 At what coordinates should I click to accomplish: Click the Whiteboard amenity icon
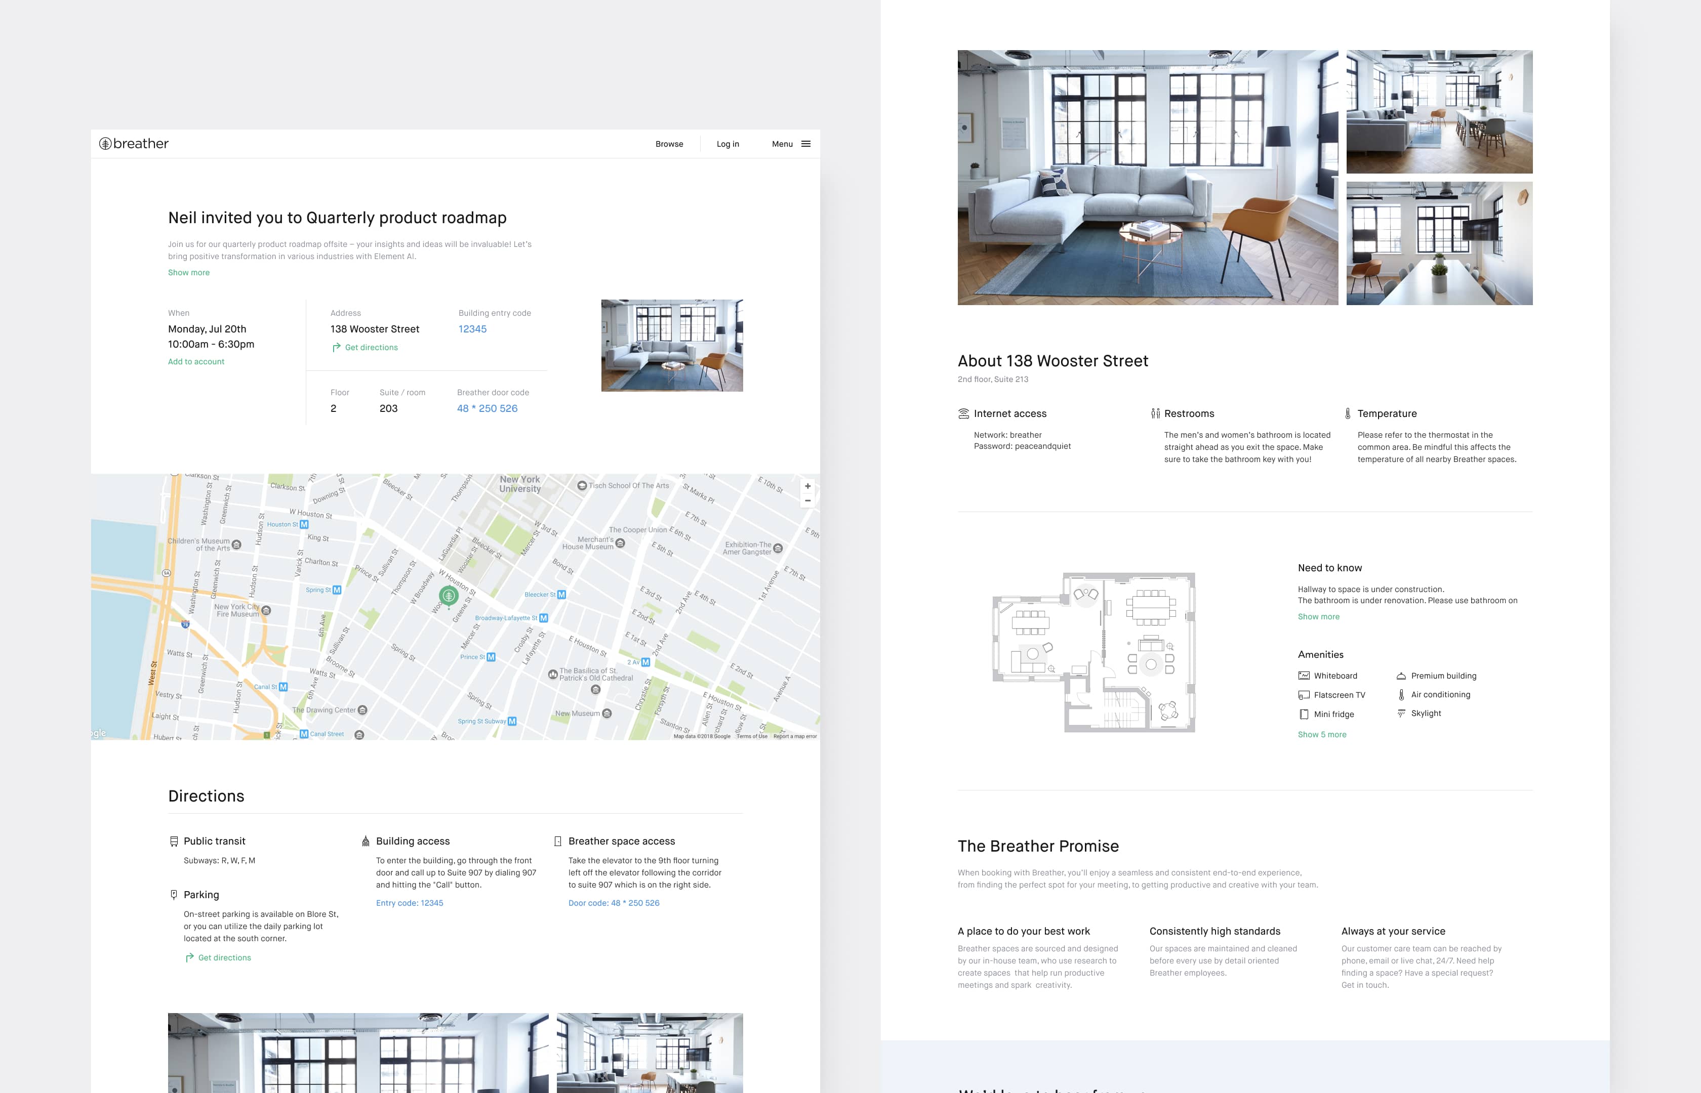[x=1304, y=676]
